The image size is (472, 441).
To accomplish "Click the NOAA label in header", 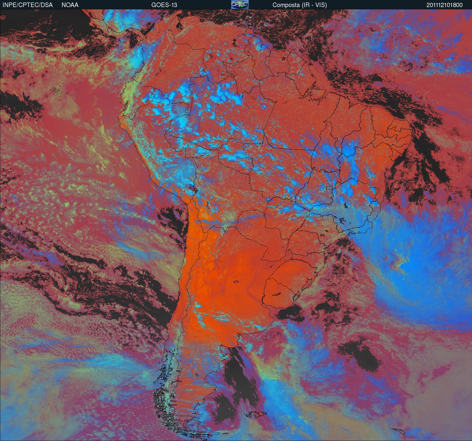I will [70, 5].
